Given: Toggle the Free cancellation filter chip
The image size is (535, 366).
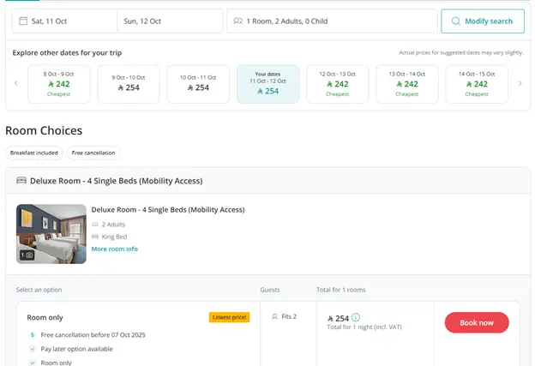Looking at the screenshot, I should pos(93,153).
